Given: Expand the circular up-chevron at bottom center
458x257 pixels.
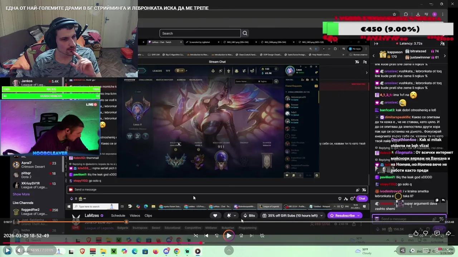Looking at the screenshot, I should pos(229,251).
